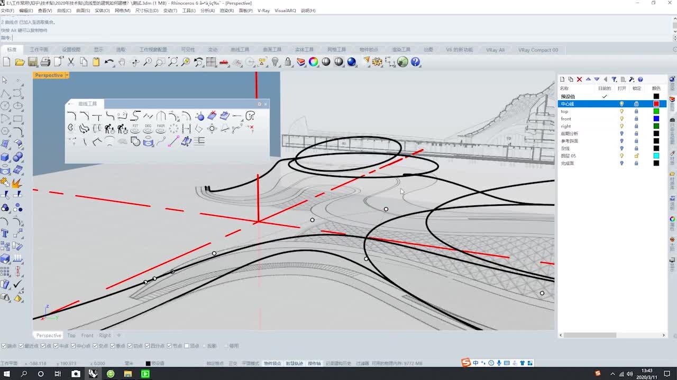Open the 曲线工具 toolbar tab
The height and width of the screenshot is (380, 677).
pyautogui.click(x=240, y=50)
